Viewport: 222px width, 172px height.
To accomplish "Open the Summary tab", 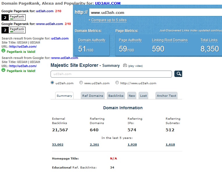I will (64, 96).
